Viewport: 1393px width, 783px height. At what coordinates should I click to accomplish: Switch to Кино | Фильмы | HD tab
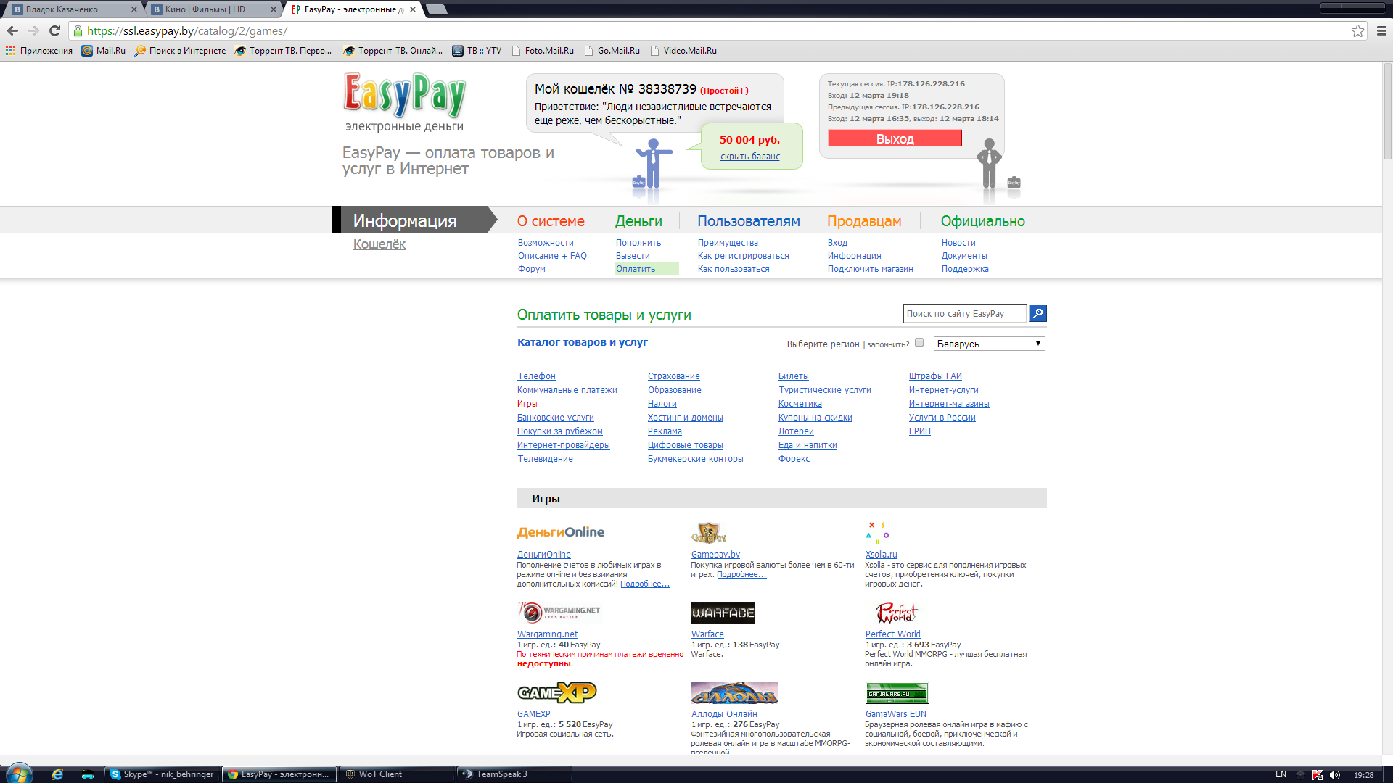[215, 9]
